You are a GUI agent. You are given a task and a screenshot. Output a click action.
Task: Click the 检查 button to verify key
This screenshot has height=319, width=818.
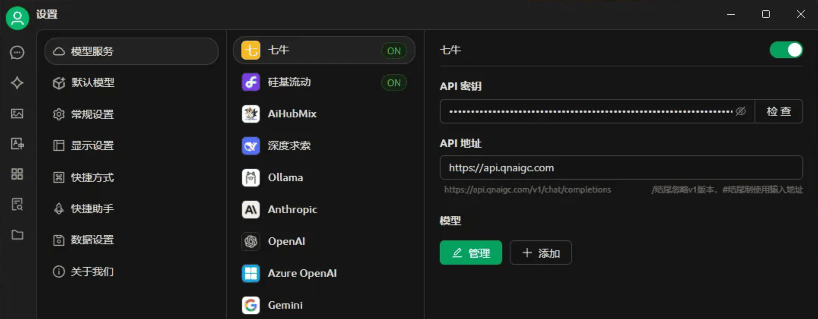click(x=779, y=111)
